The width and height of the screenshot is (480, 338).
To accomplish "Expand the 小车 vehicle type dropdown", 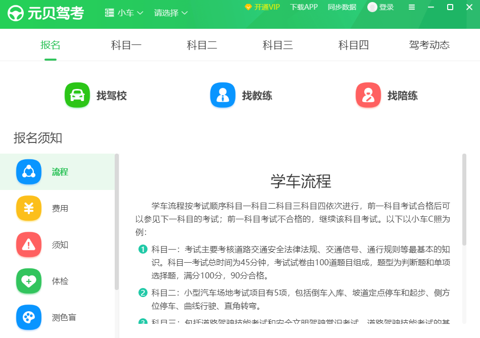I will [x=124, y=13].
